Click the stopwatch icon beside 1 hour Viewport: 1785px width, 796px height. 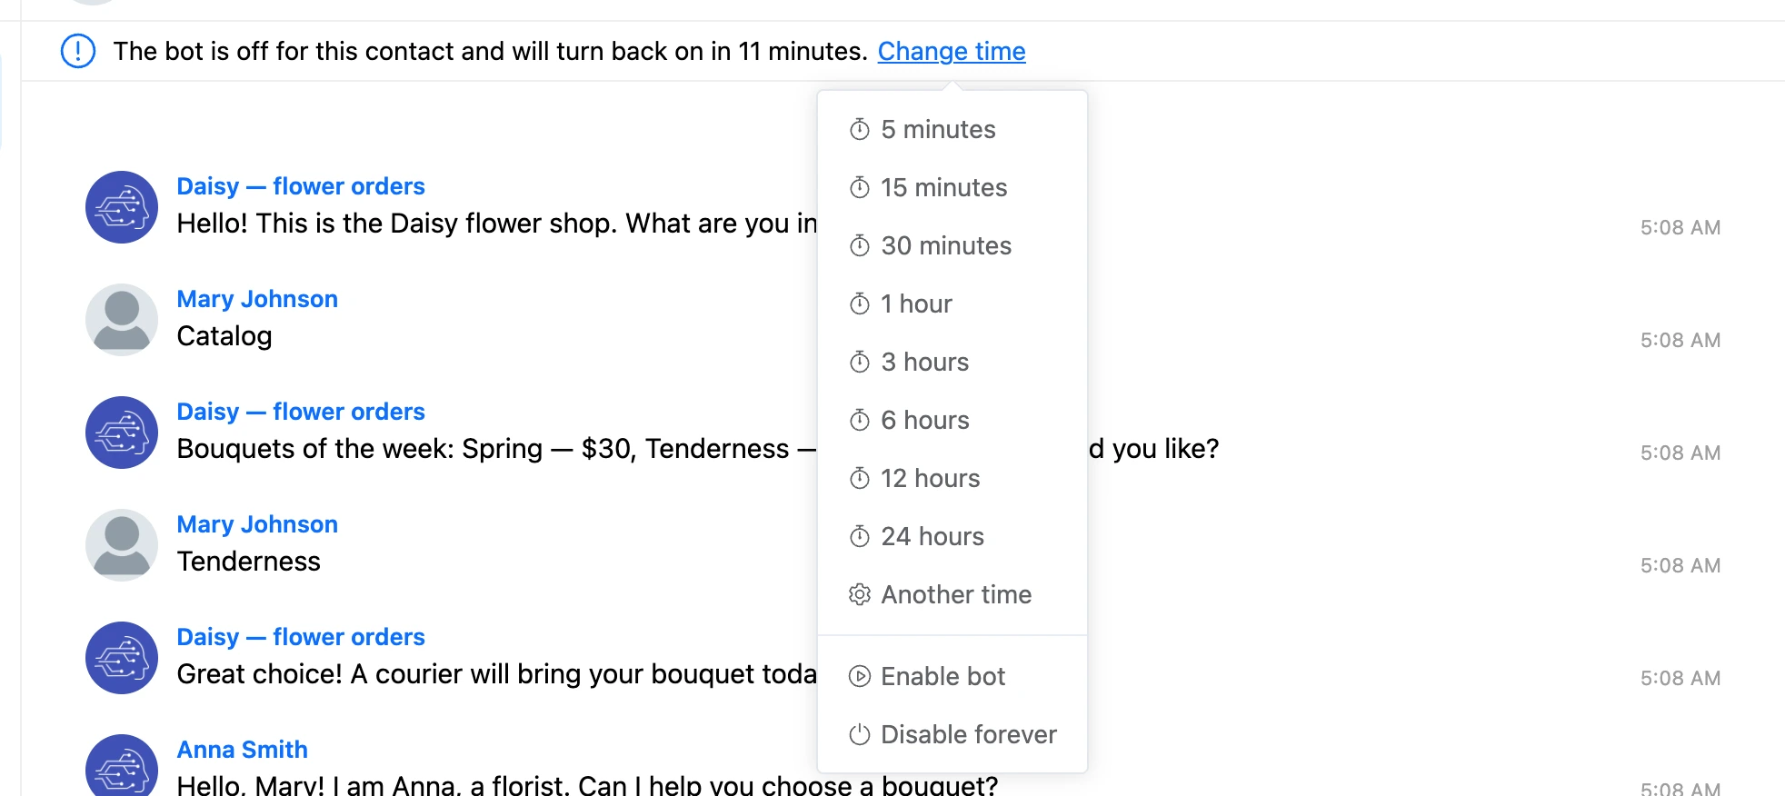[859, 303]
